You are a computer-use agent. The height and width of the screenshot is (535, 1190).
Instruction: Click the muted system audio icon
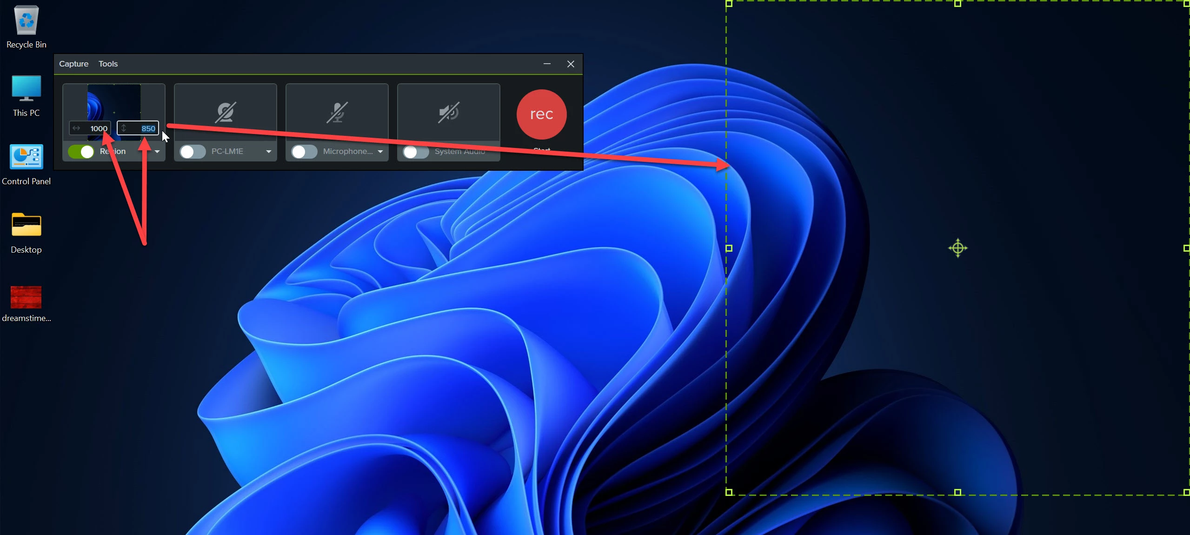click(x=449, y=113)
